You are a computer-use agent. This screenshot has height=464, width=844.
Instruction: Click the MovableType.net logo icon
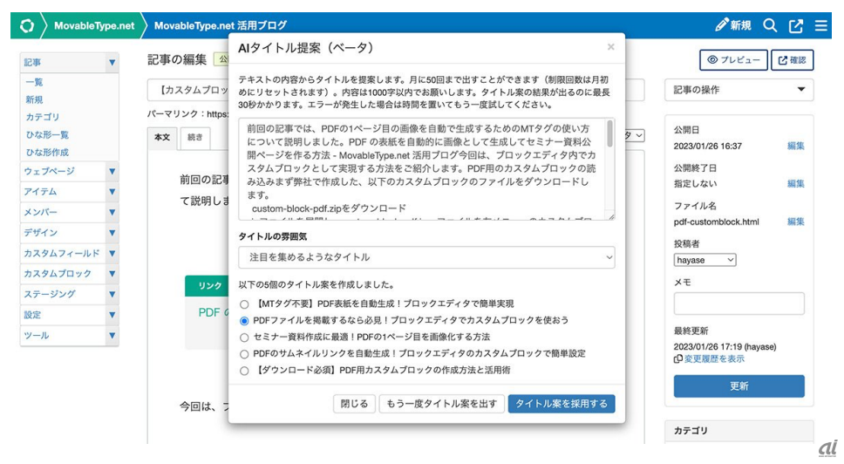[27, 25]
